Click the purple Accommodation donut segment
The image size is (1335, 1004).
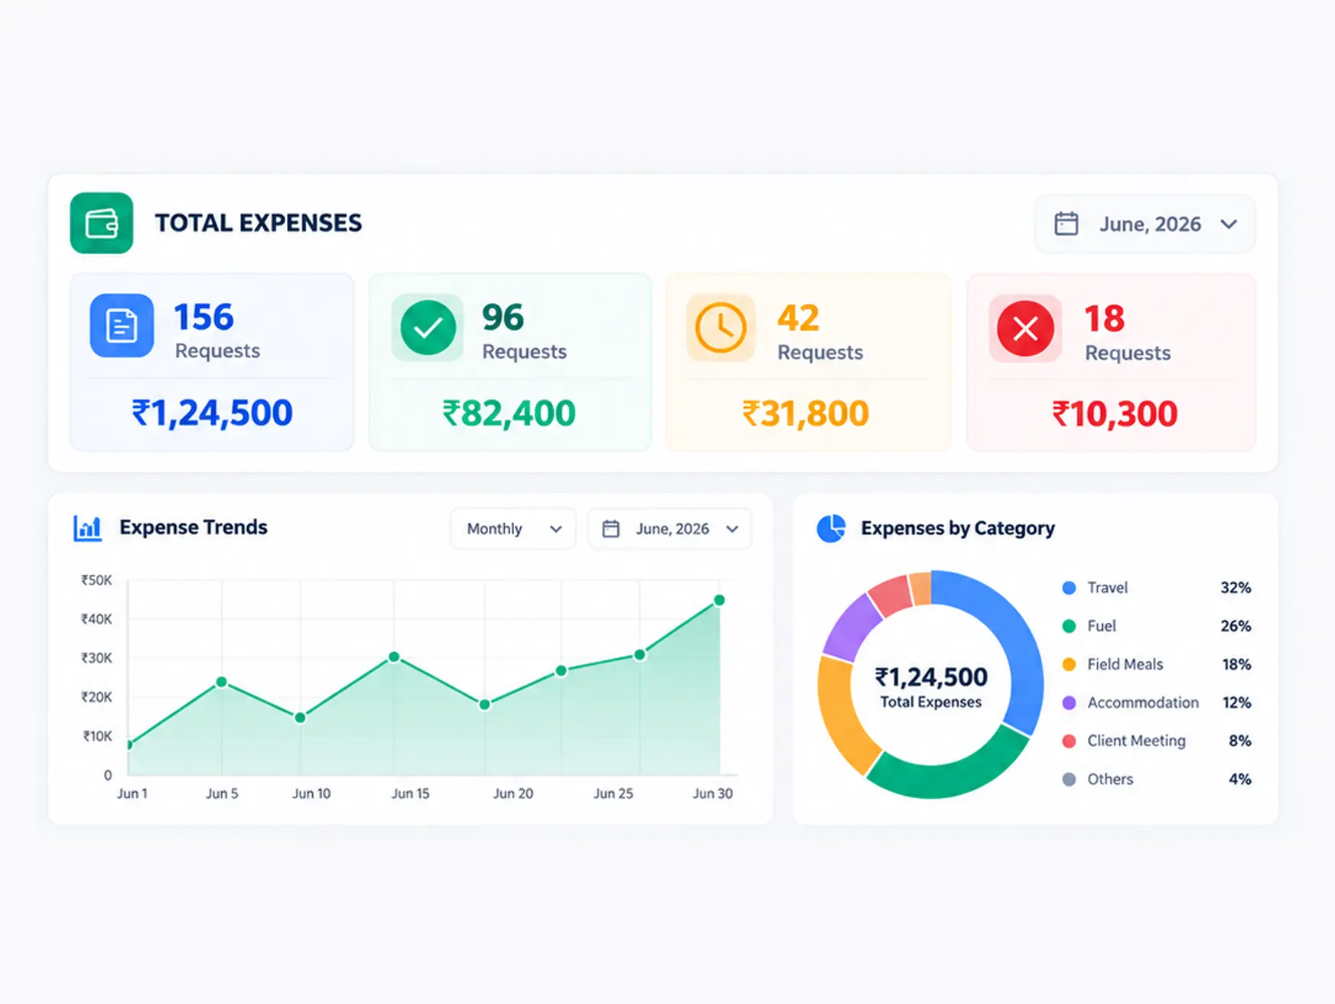(853, 627)
